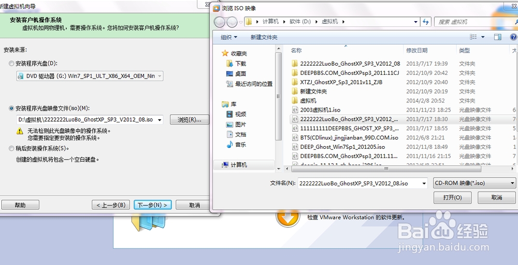The width and height of the screenshot is (518, 265).
Task: Open 文档 documents library
Action: (x=236, y=134)
